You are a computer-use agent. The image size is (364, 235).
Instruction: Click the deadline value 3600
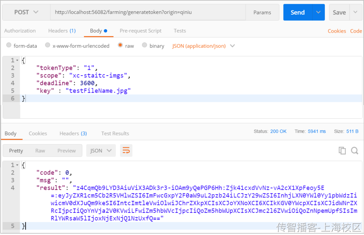click(x=87, y=83)
